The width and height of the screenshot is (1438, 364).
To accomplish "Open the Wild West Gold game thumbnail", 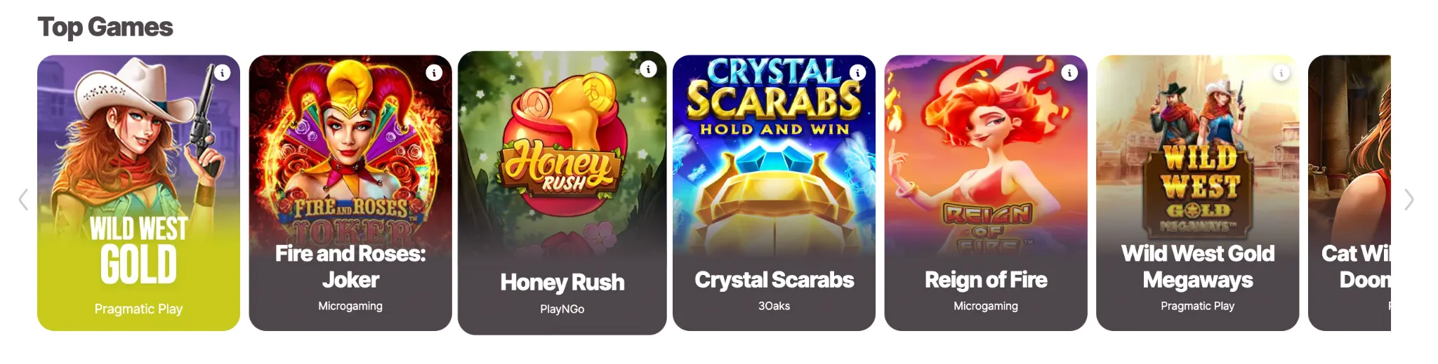I will point(138,193).
